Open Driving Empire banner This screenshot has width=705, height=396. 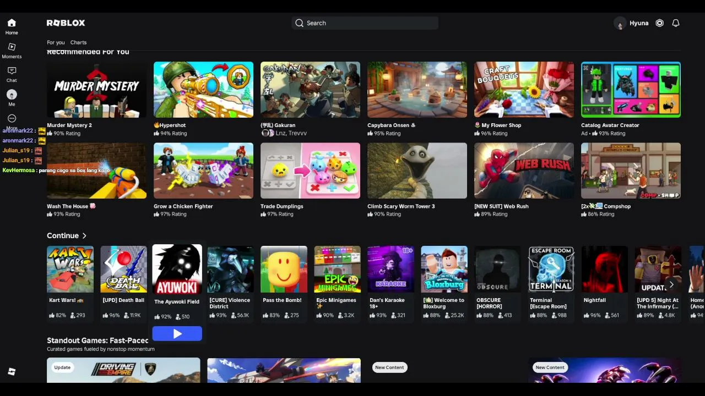(123, 370)
